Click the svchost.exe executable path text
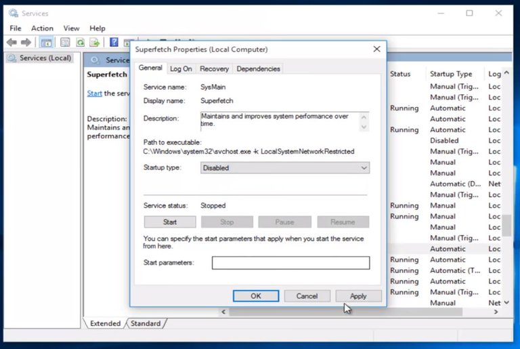This screenshot has height=349, width=520. click(248, 151)
